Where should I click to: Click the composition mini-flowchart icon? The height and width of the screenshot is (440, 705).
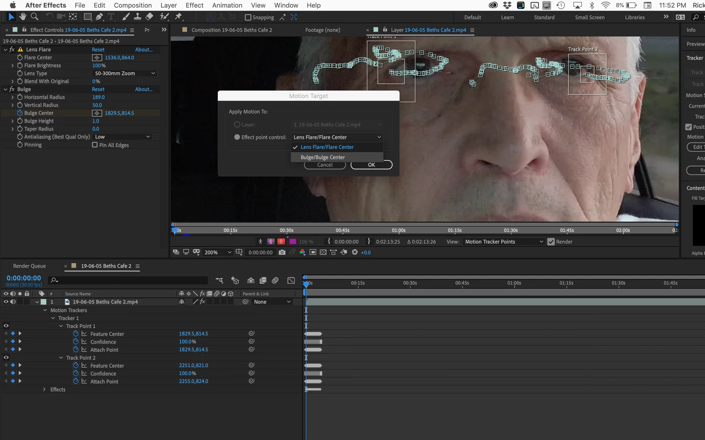(220, 280)
